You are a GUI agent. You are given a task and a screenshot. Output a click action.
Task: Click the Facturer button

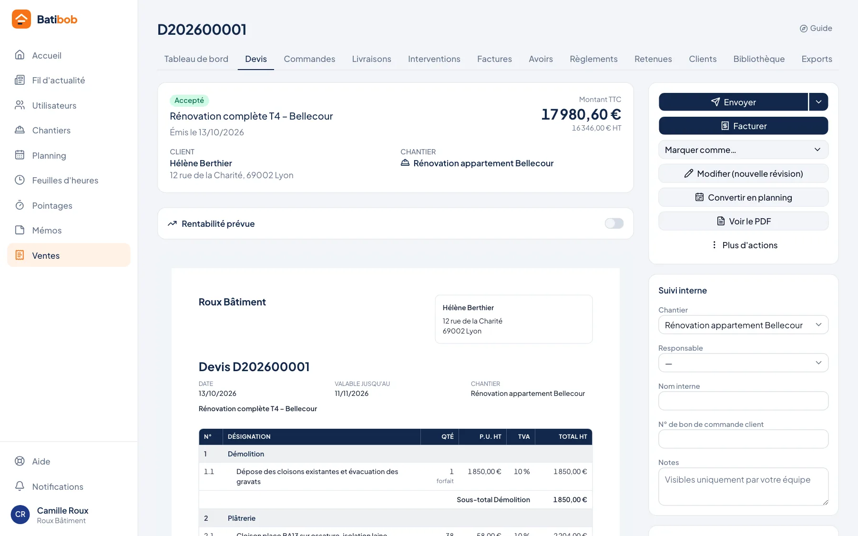click(744, 126)
